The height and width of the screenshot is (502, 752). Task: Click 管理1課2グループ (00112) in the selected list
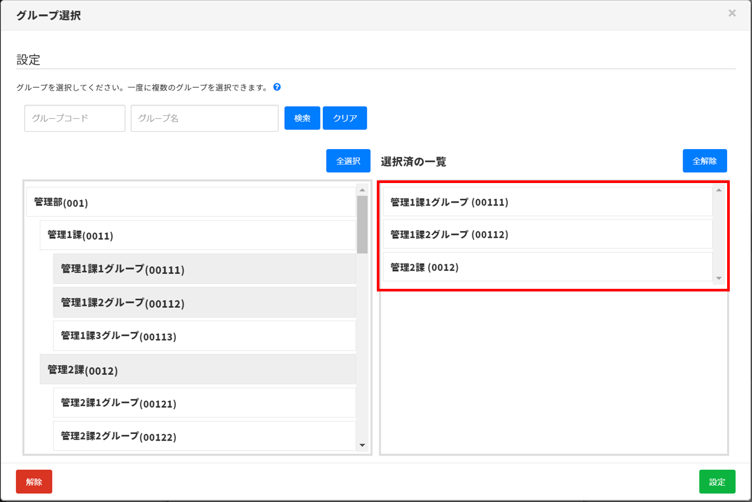pos(547,234)
